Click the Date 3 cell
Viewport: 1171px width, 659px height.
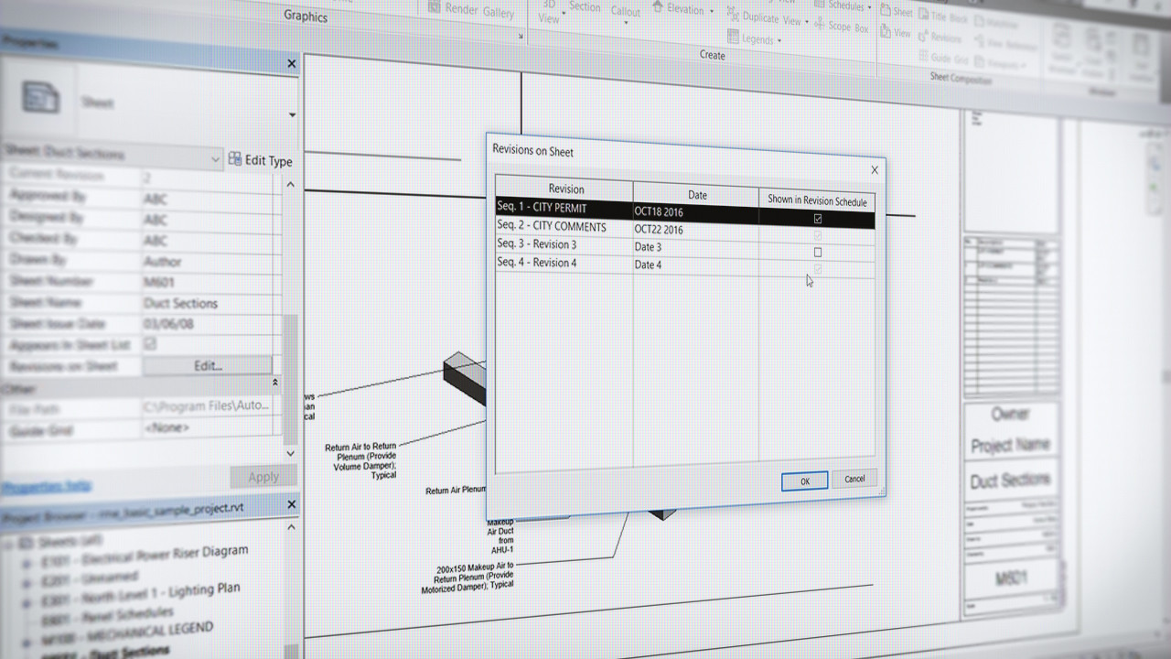[696, 247]
